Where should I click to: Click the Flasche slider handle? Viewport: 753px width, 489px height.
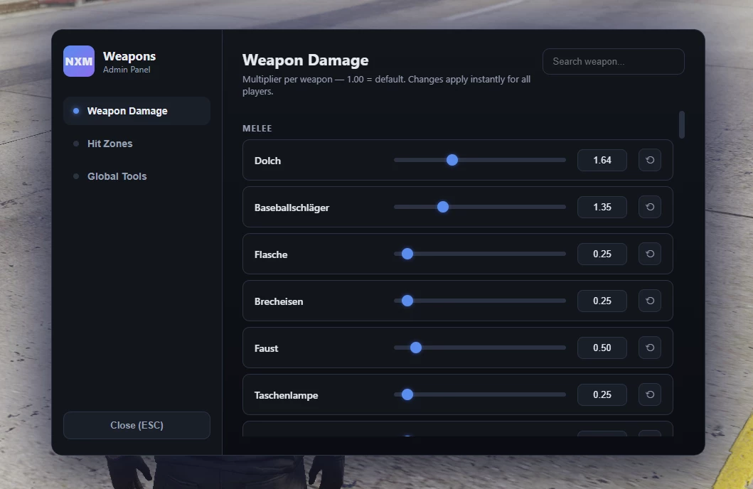click(x=407, y=254)
